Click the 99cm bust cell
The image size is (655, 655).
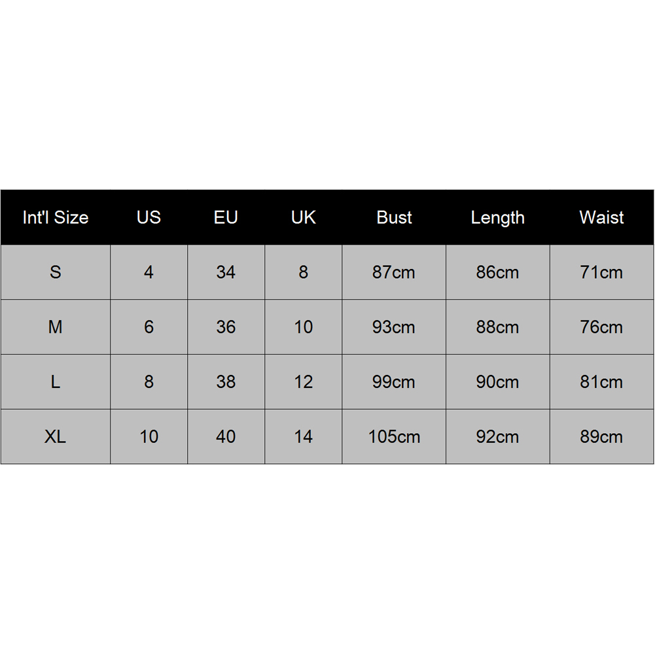[x=394, y=382]
